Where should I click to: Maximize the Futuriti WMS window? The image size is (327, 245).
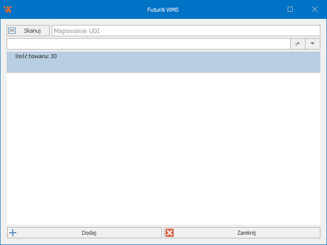290,9
